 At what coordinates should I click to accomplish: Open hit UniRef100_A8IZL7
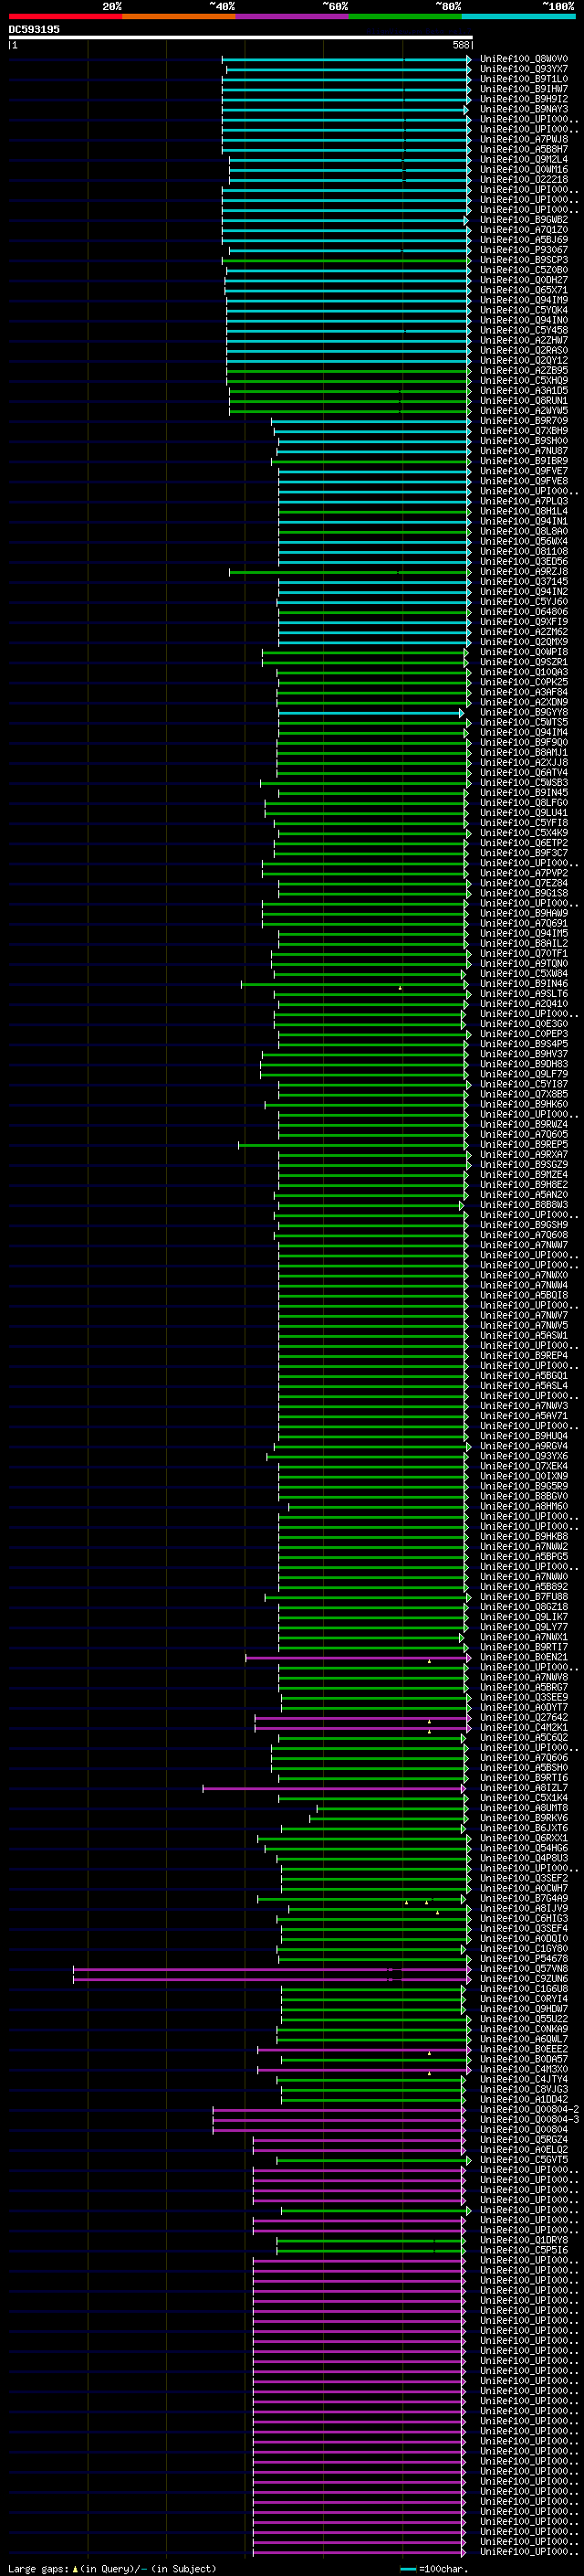pyautogui.click(x=524, y=1788)
